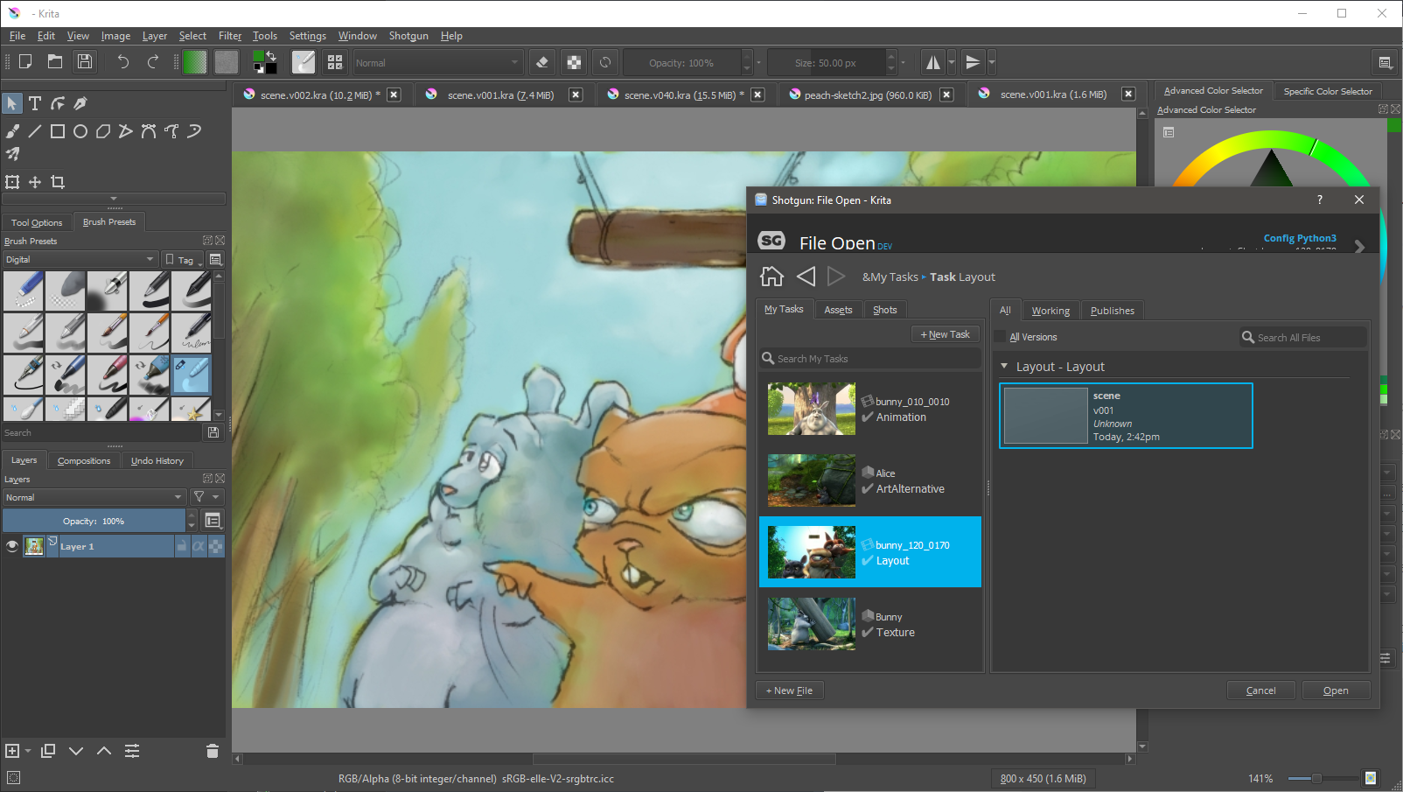Select the Crop tool
Viewport: 1403px width, 792px height.
coord(58,182)
